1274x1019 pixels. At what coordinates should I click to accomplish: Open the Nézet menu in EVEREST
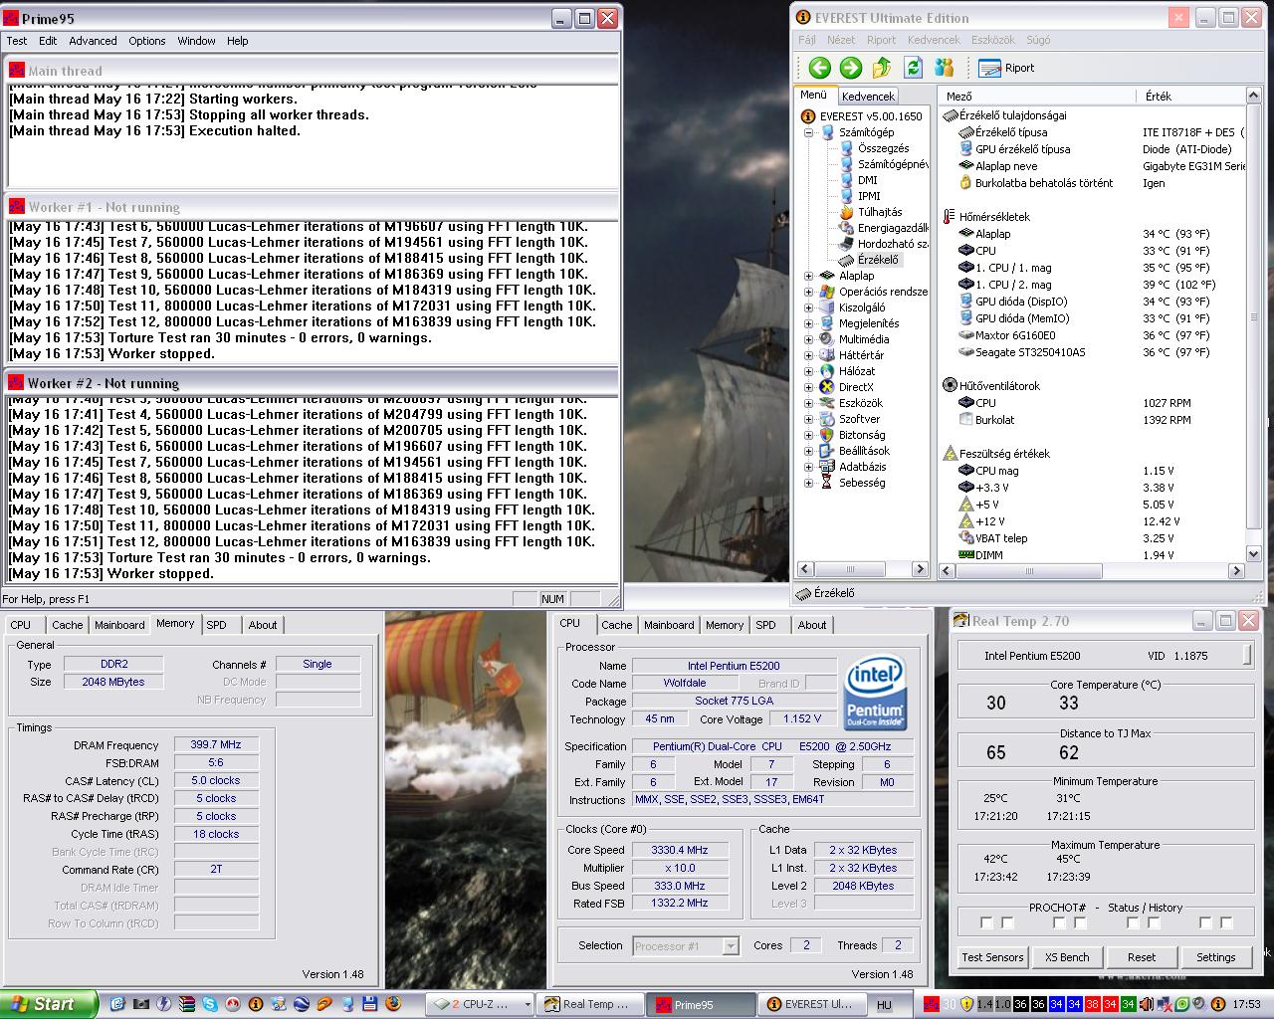(x=841, y=40)
